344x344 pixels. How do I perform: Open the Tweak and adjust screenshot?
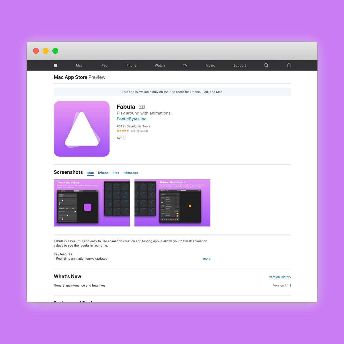[92, 203]
